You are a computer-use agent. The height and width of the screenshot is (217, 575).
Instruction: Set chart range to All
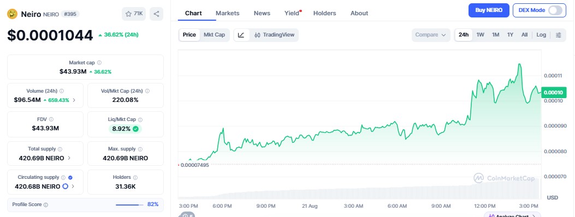tap(524, 35)
